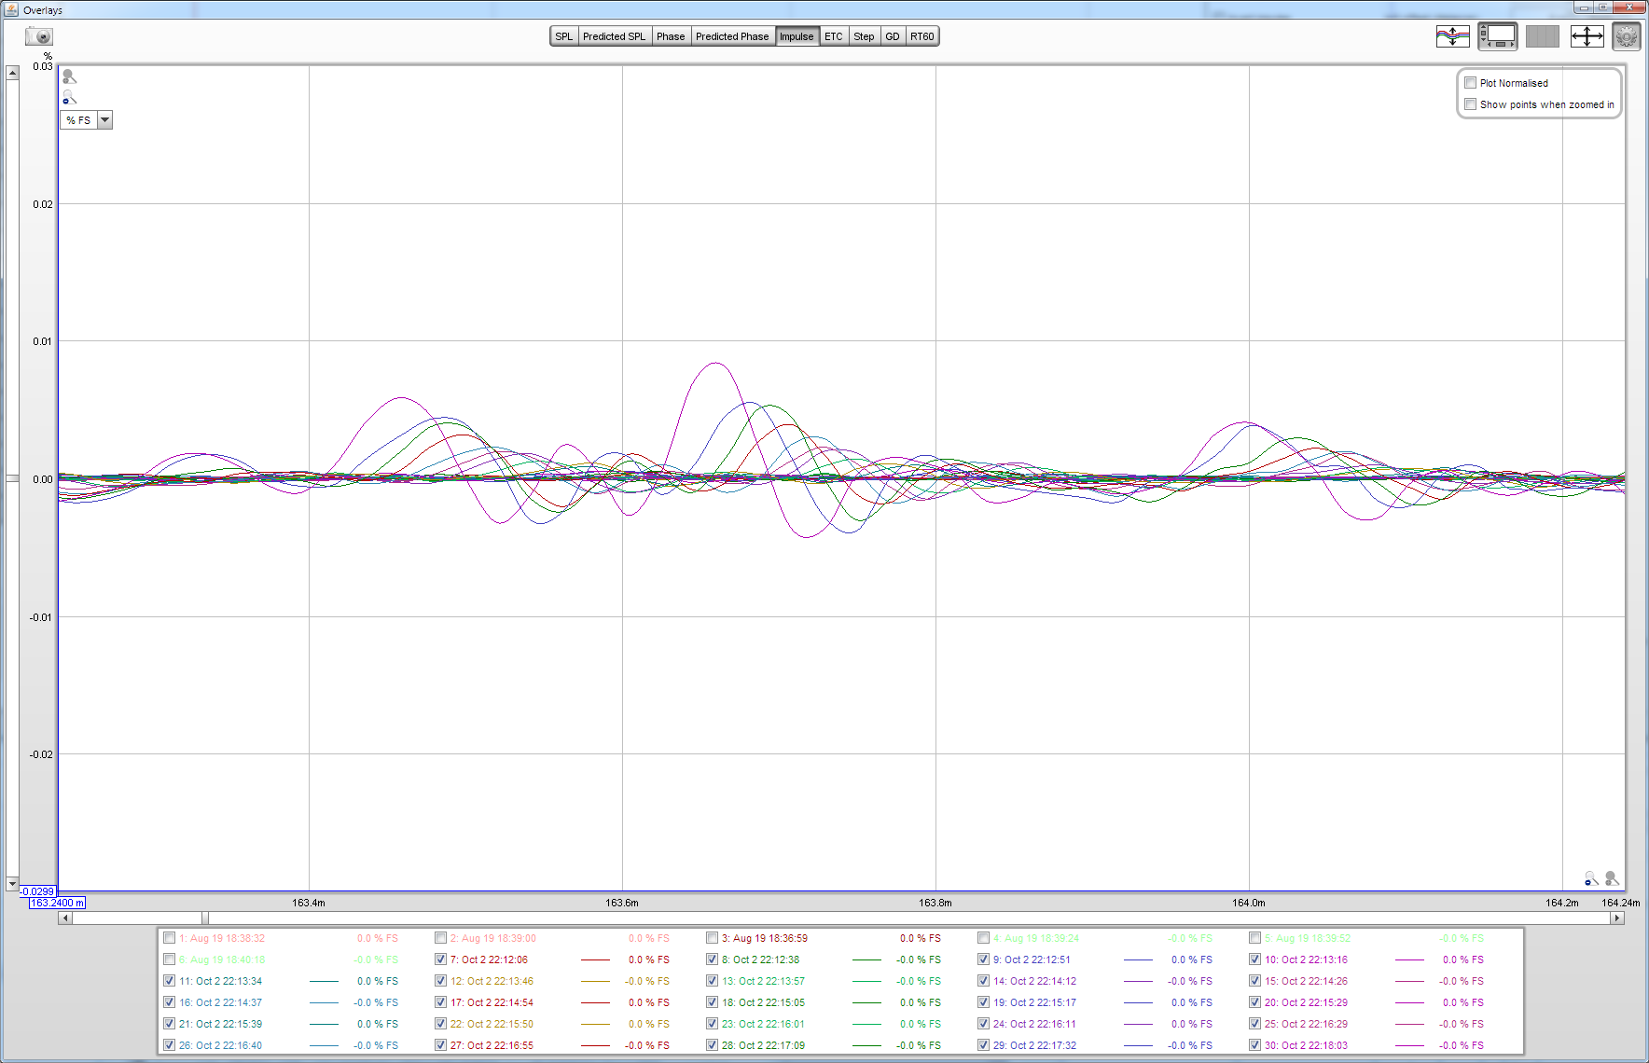Click the grey freeze panel icon
This screenshot has width=1649, height=1063.
(1542, 36)
